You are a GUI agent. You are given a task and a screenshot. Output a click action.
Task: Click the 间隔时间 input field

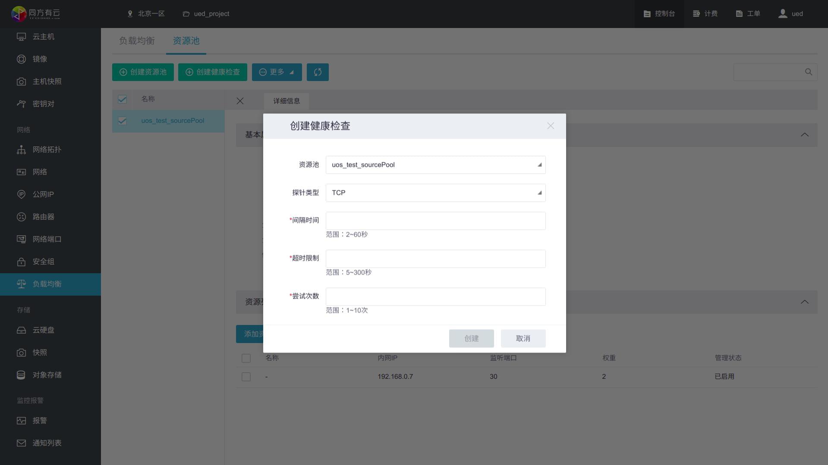435,221
